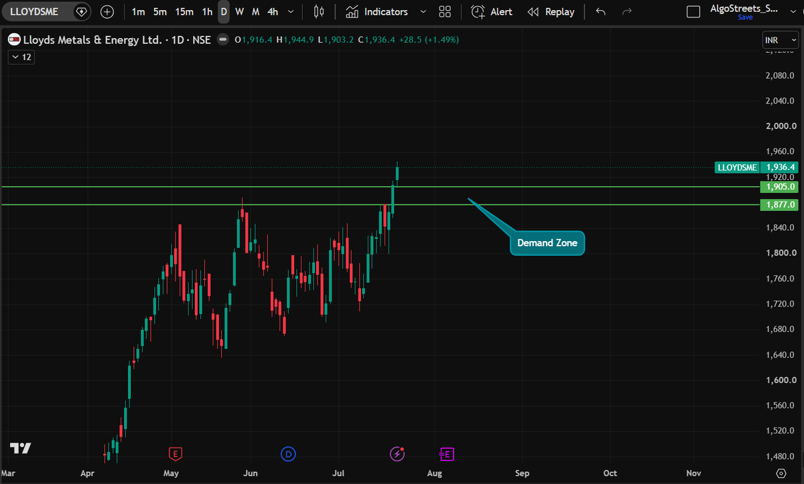Select the 5m timeframe

(159, 12)
